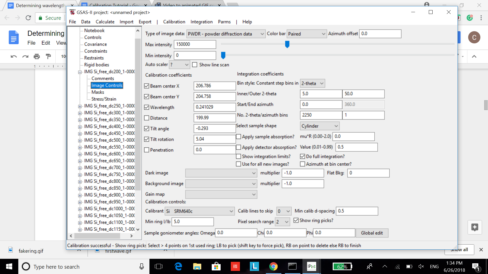
Task: Click the print icon in Docs toolbar
Action: tap(37, 56)
